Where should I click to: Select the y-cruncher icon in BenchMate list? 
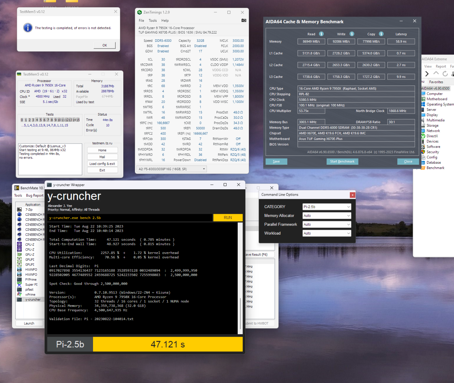coord(19,300)
